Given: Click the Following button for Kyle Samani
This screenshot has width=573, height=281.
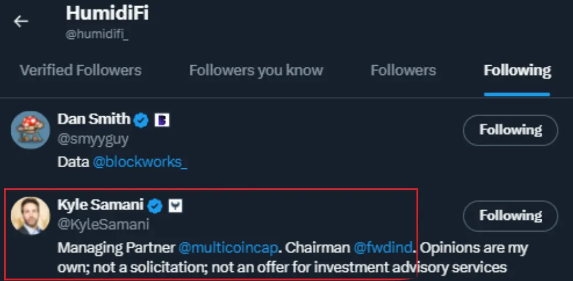Looking at the screenshot, I should click(x=510, y=216).
